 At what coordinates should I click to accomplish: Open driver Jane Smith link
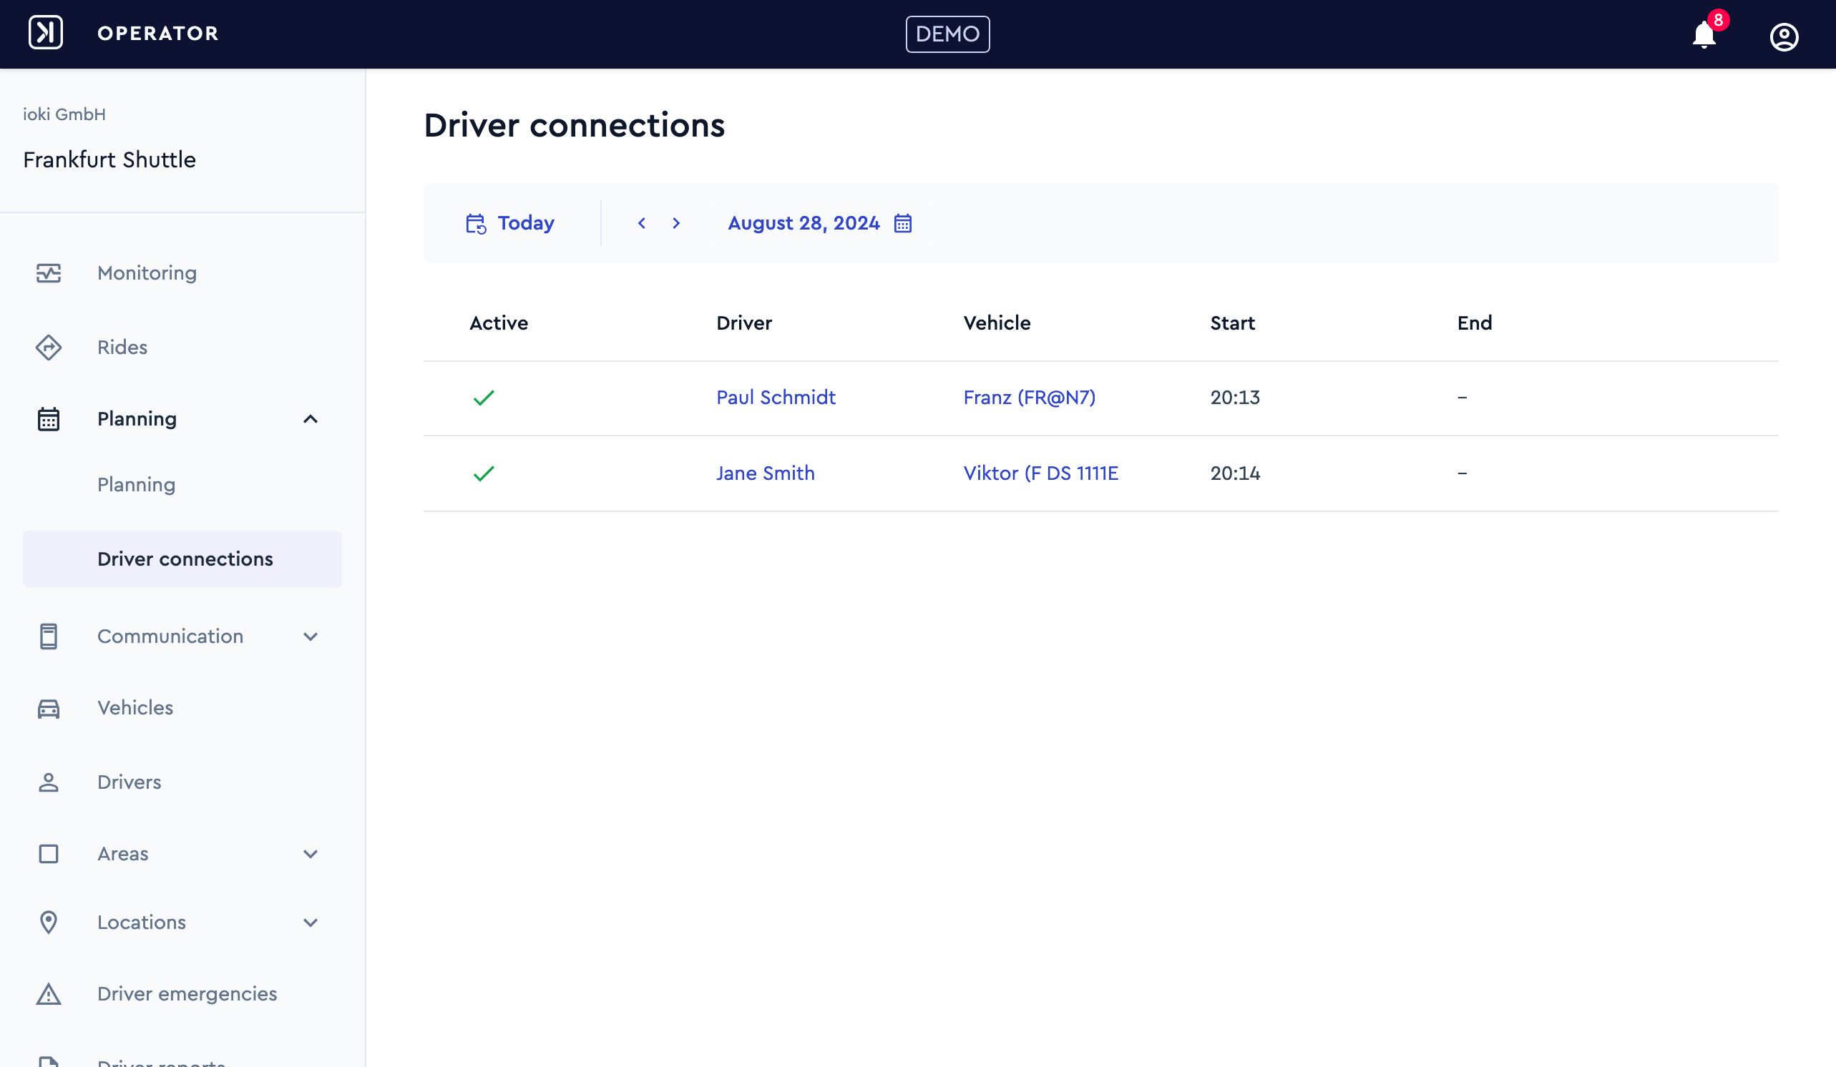coord(766,473)
